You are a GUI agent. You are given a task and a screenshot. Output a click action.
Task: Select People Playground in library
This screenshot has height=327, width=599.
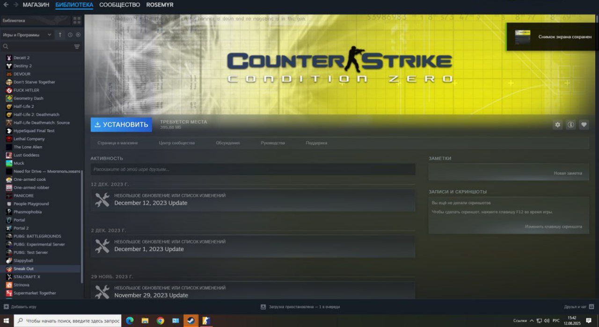[41, 204]
